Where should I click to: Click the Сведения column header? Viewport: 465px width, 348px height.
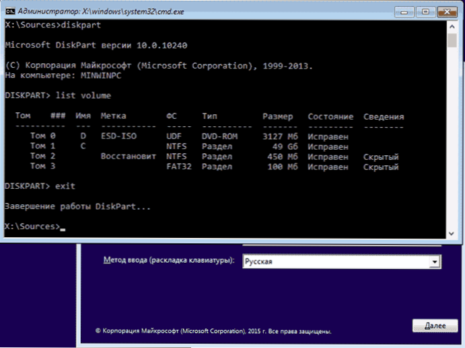click(384, 117)
